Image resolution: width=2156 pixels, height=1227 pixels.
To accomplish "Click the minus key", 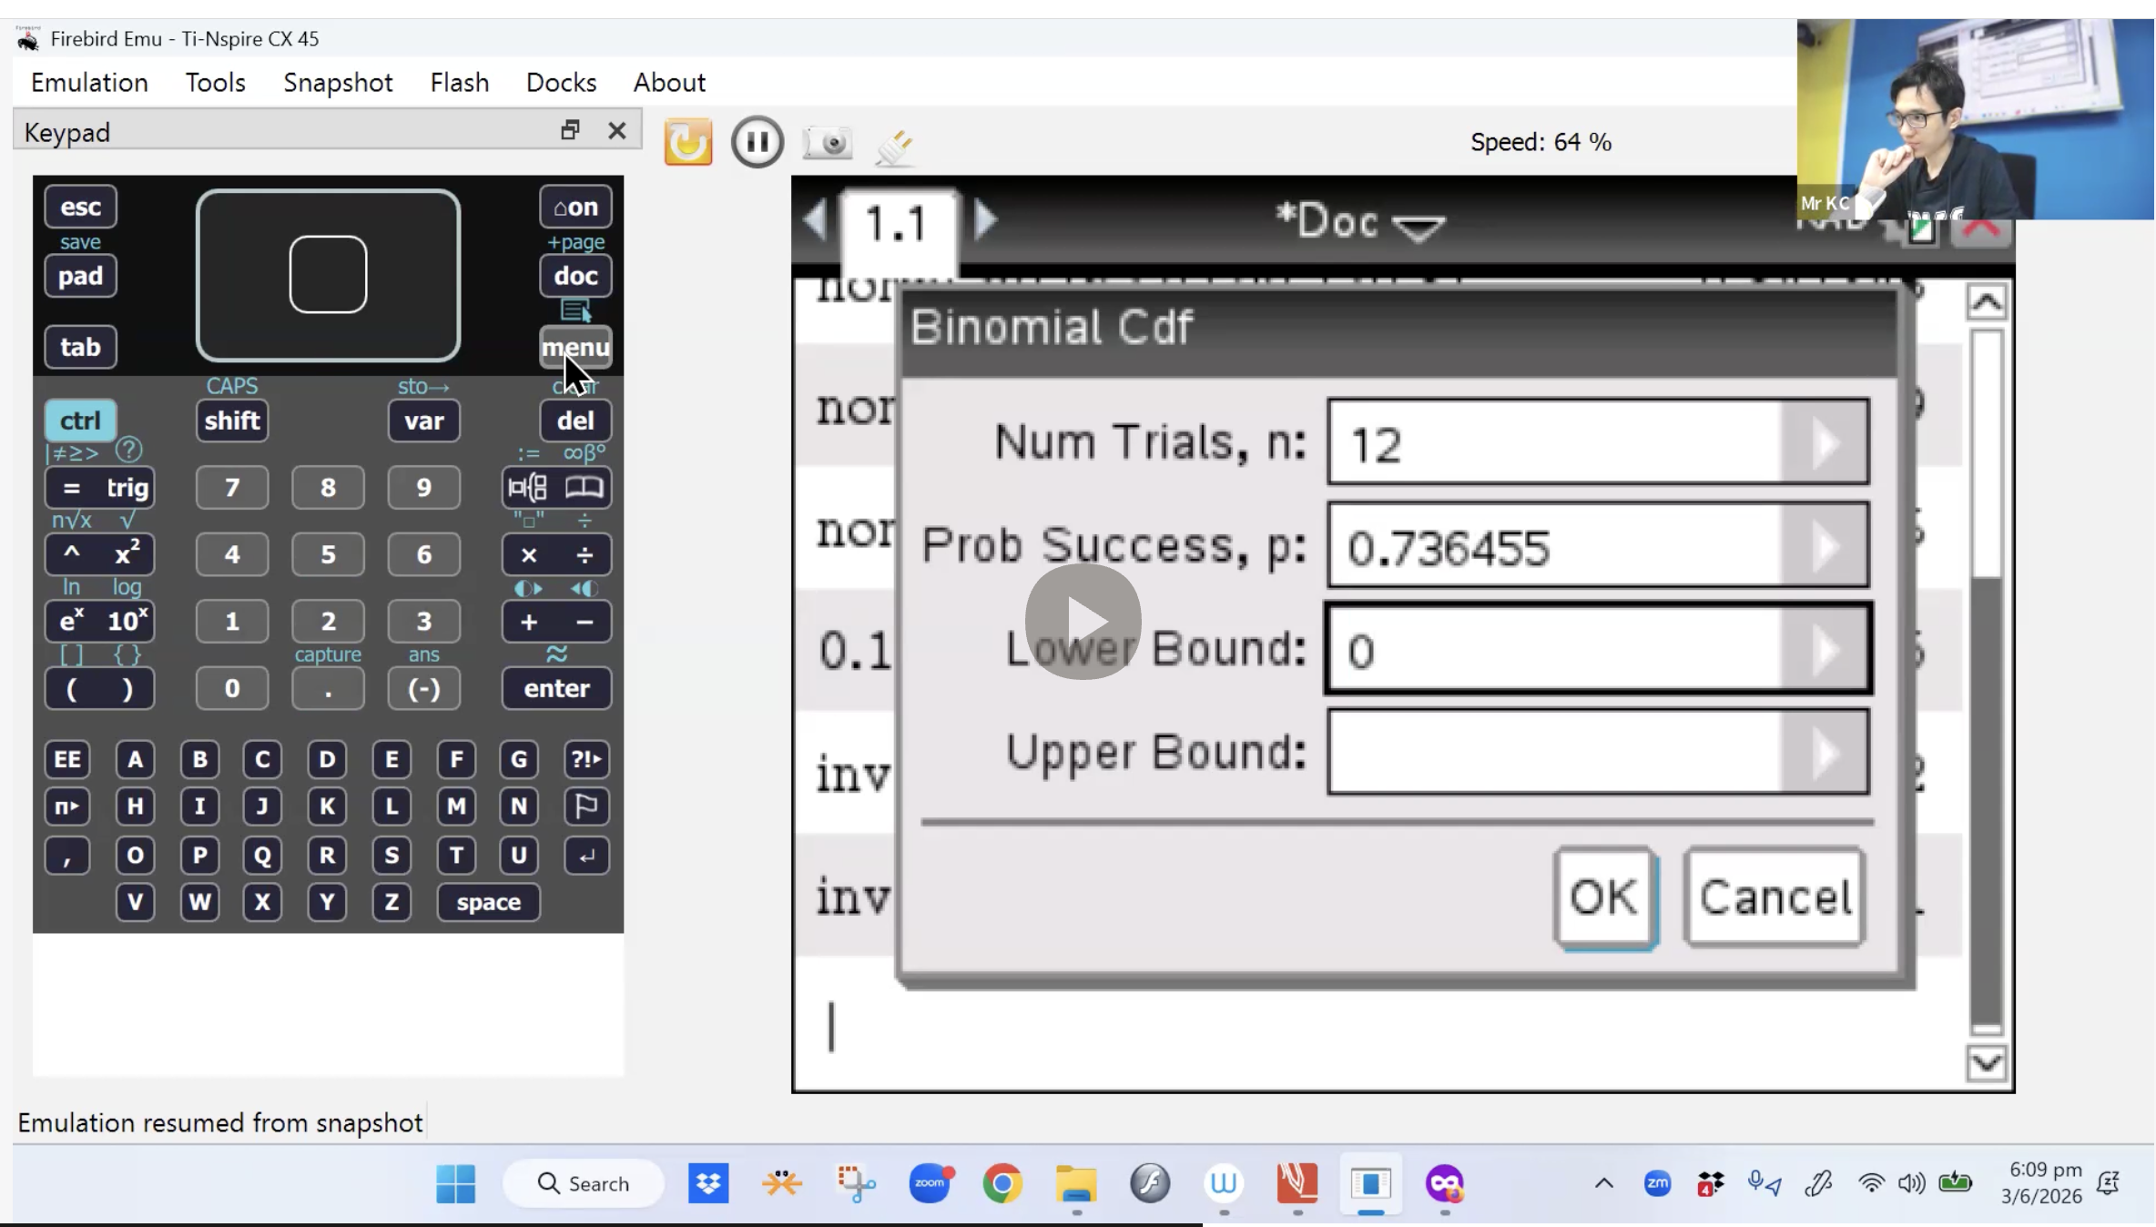I will [x=585, y=622].
